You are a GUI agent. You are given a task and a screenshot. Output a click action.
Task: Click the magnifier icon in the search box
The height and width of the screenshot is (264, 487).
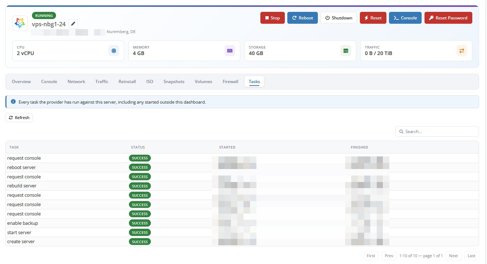(x=401, y=132)
